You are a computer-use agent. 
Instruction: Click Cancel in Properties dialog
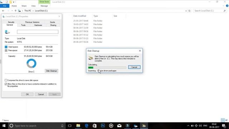[x=41, y=94]
